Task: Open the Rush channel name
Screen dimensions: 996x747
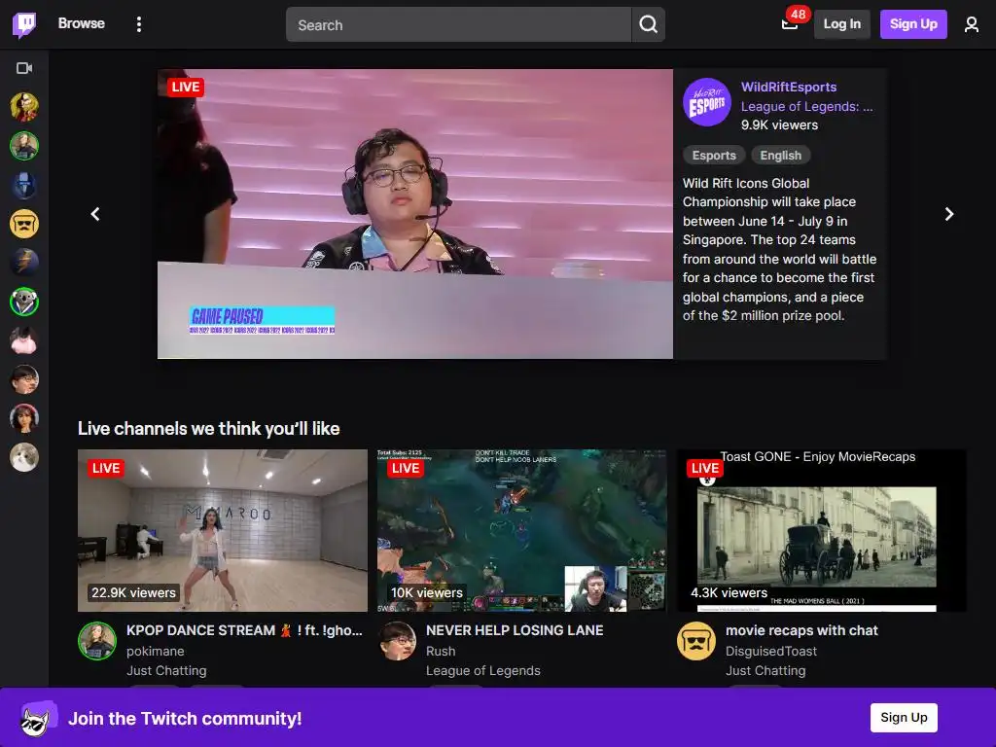Action: (441, 651)
